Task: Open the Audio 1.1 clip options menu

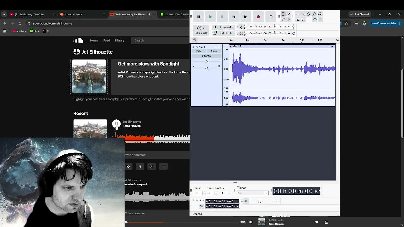Action: click(x=331, y=47)
